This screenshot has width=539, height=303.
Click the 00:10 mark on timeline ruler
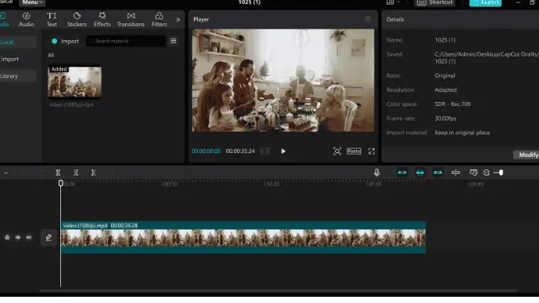tap(169, 184)
